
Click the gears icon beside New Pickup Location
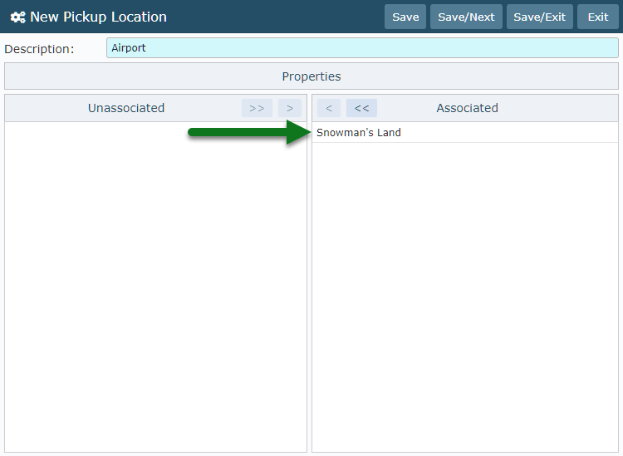[18, 17]
